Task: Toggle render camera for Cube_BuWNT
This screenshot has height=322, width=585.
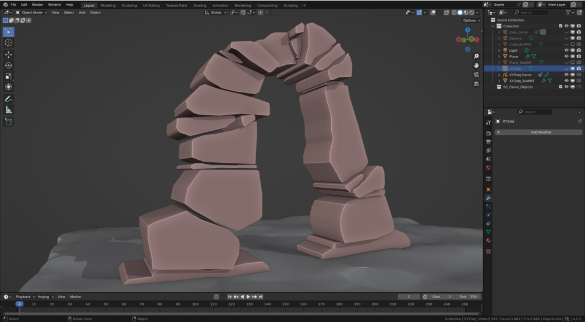Action: (x=579, y=44)
